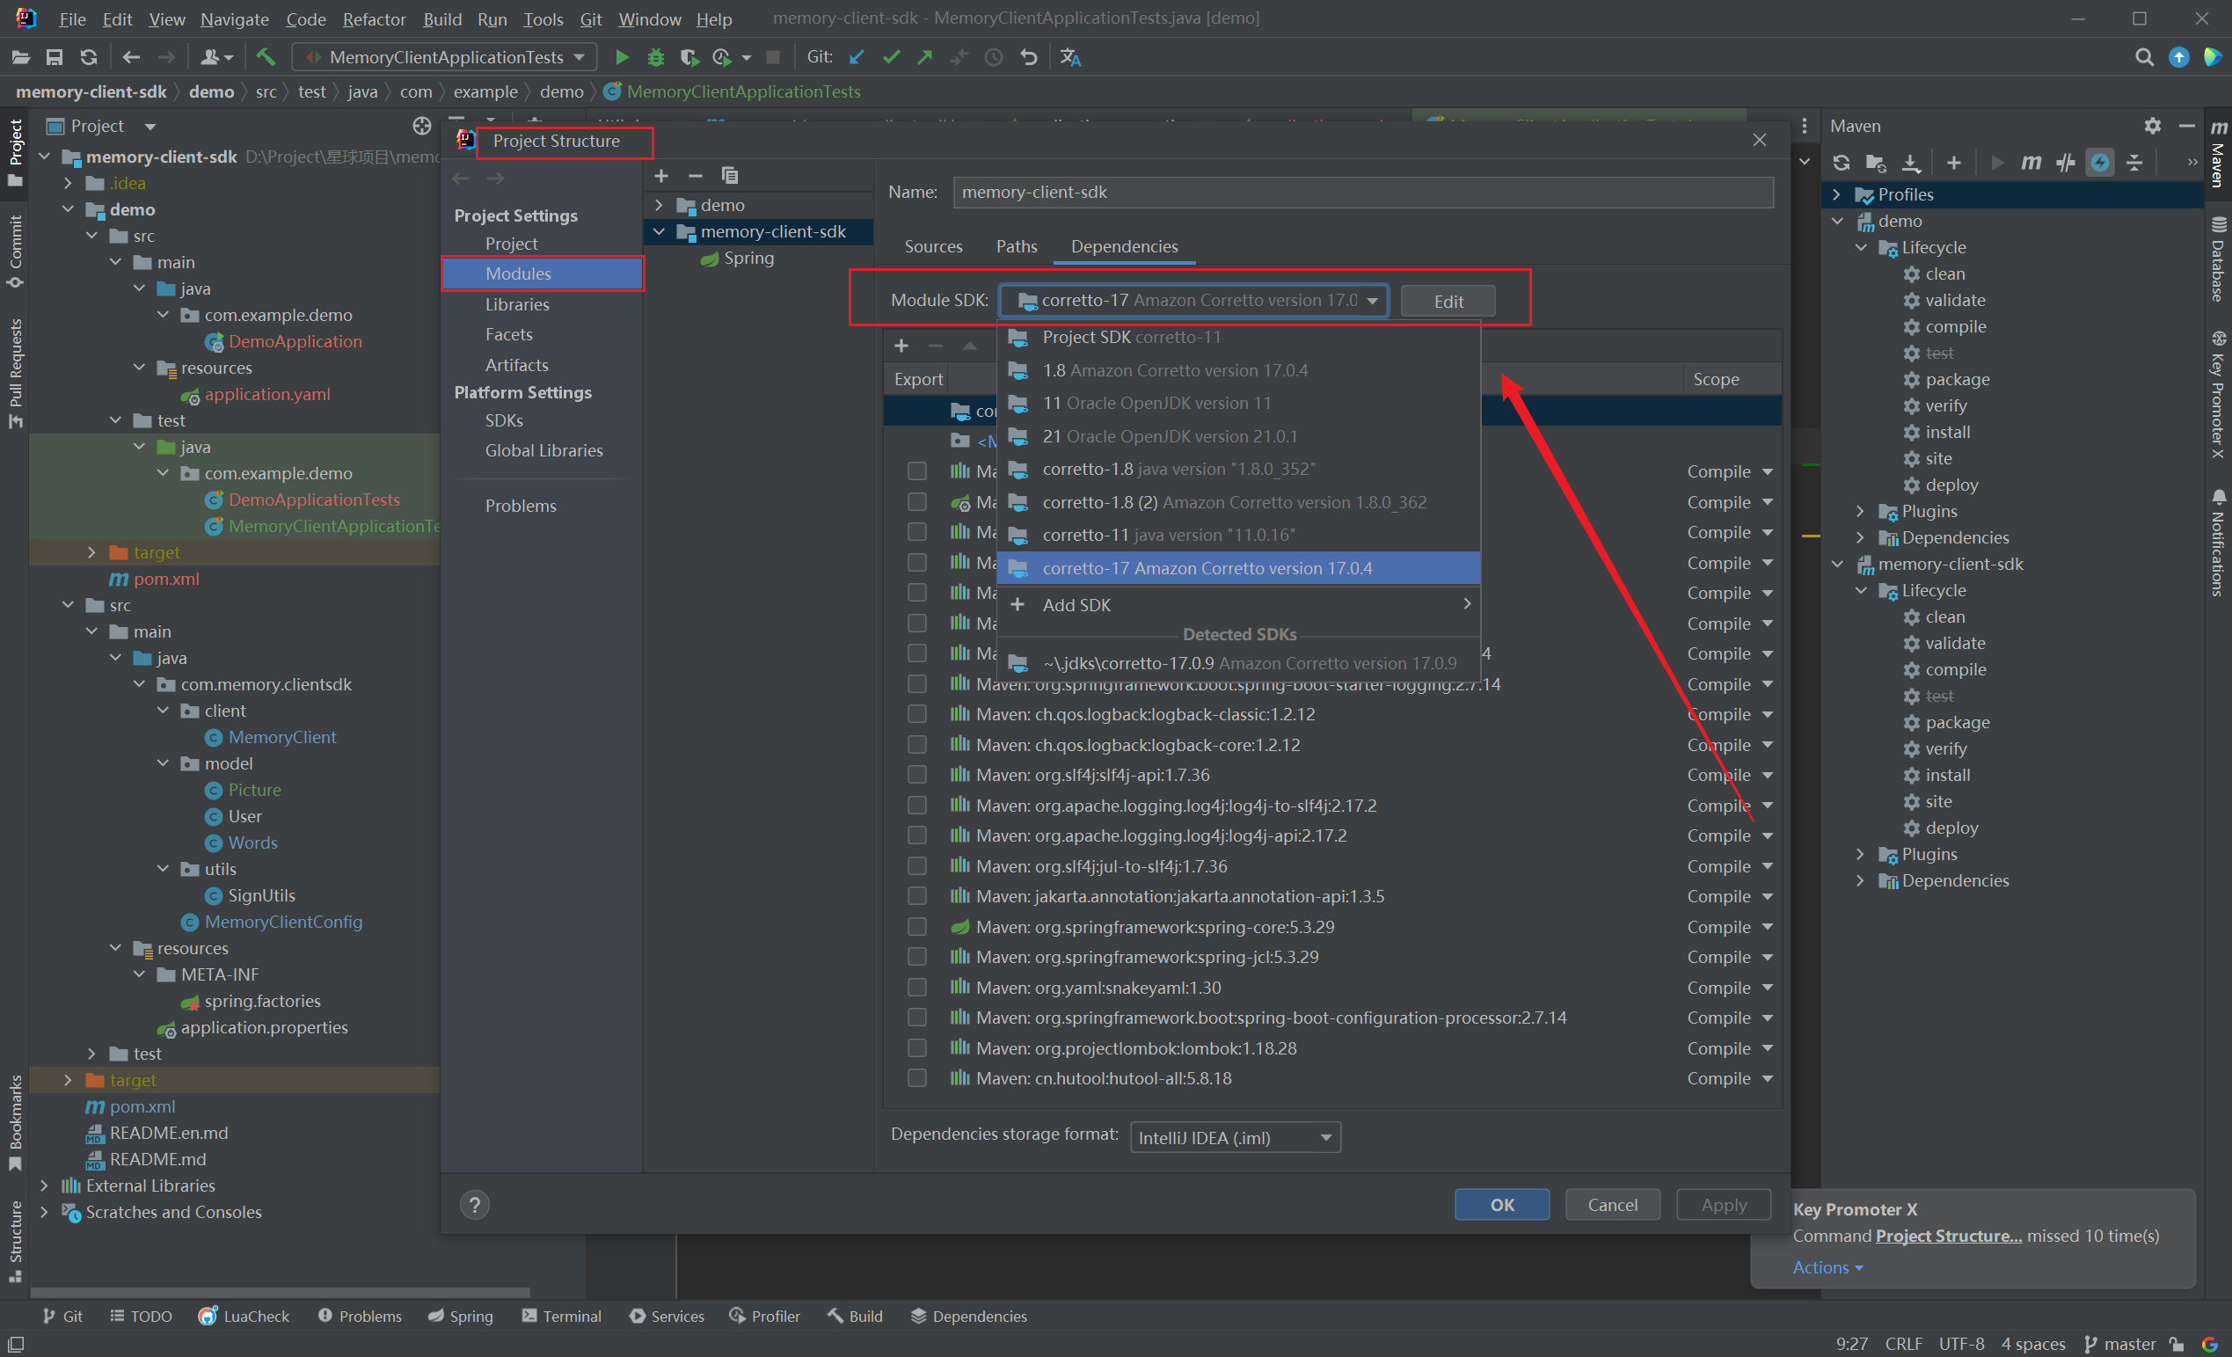Push commits with Git green arrow icon
2232x1357 pixels.
pyautogui.click(x=925, y=57)
